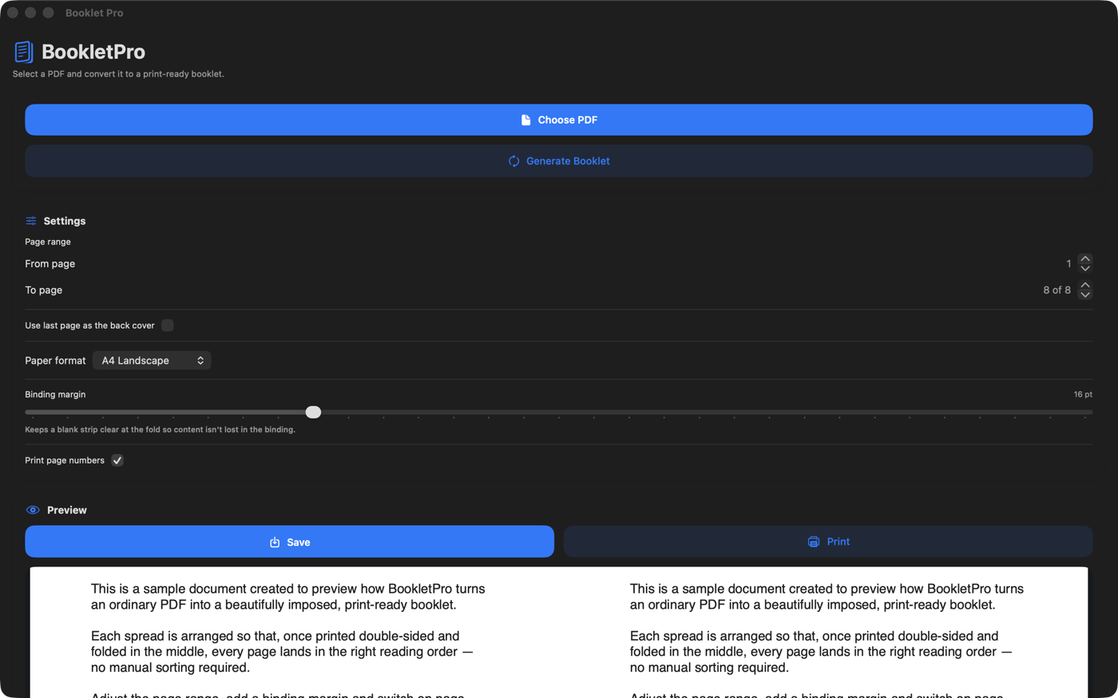Open the Paper format A4 Landscape dropdown

tap(152, 361)
